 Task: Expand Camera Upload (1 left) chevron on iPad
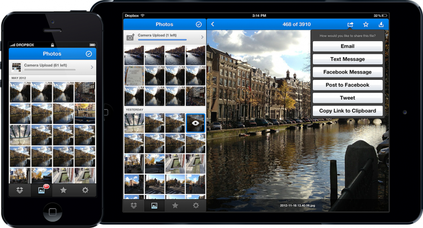202,37
